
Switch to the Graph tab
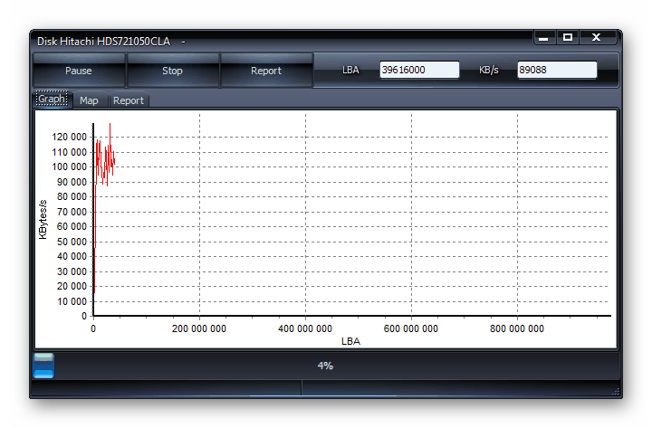pyautogui.click(x=52, y=100)
